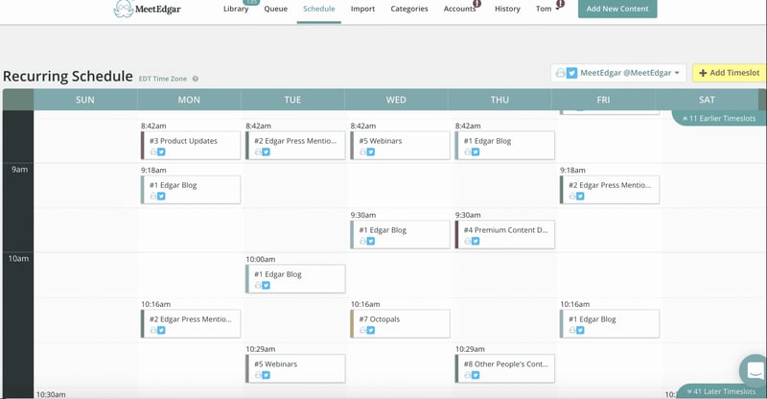This screenshot has width=767, height=399.
Task: Click Twitter icon in Thursday Premium Content slot
Action: [x=476, y=242]
